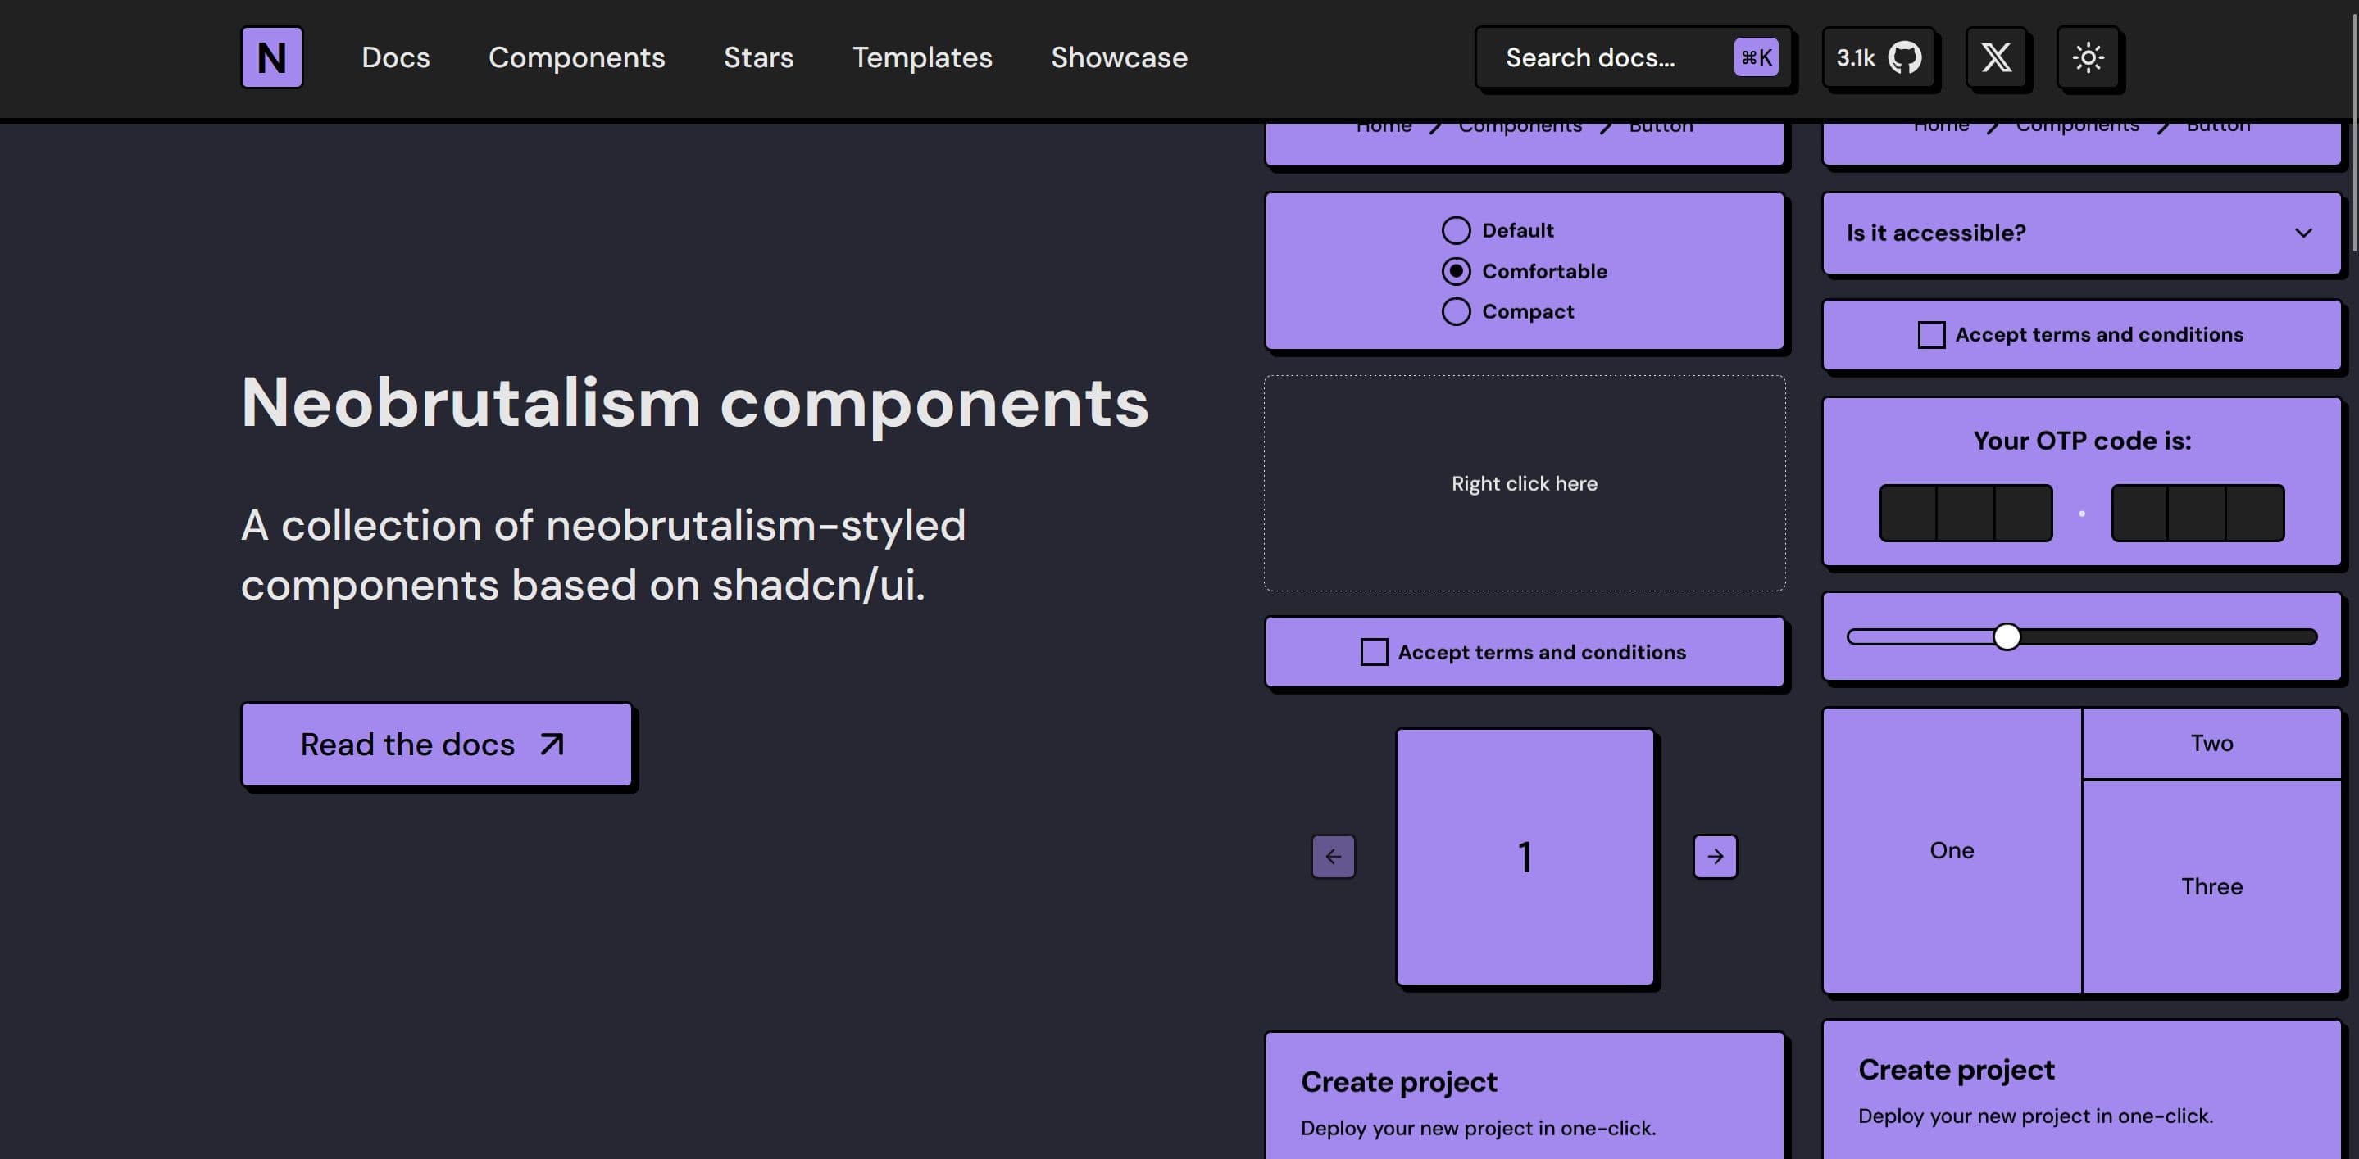Viewport: 2359px width, 1159px height.
Task: Click the Search docs field
Action: point(1634,57)
